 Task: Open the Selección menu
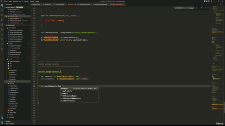point(15,1)
